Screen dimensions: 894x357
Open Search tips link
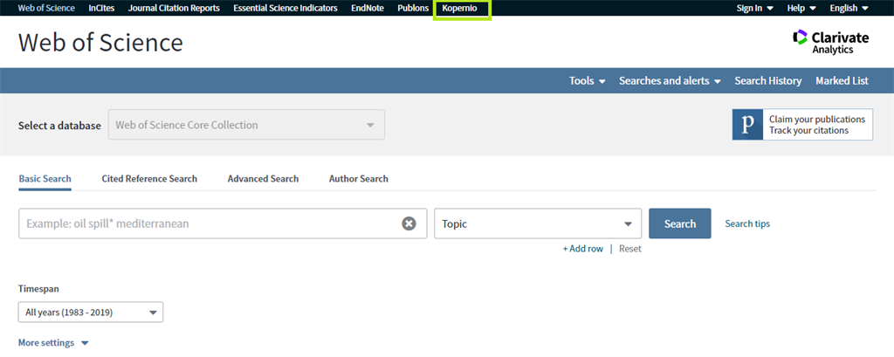[747, 223]
